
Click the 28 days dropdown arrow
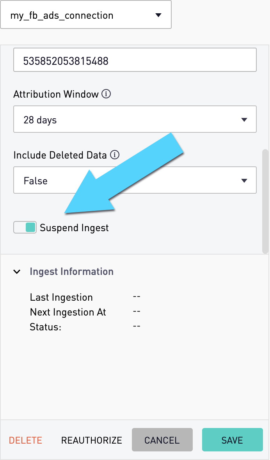244,120
